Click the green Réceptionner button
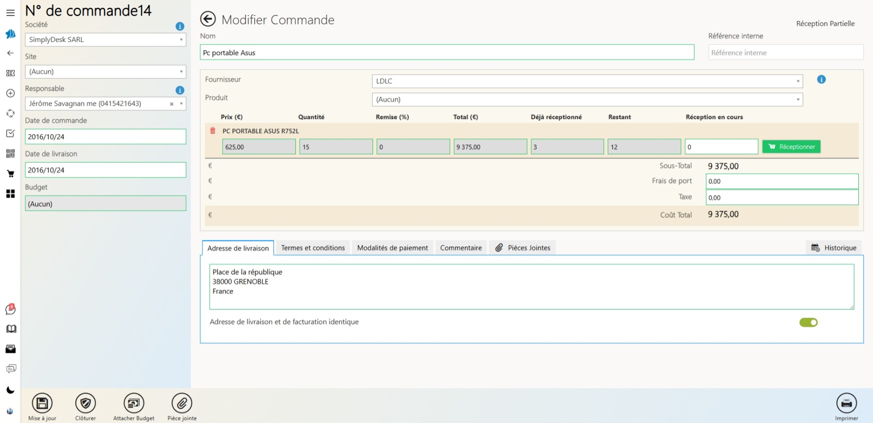The image size is (873, 423). (x=791, y=147)
